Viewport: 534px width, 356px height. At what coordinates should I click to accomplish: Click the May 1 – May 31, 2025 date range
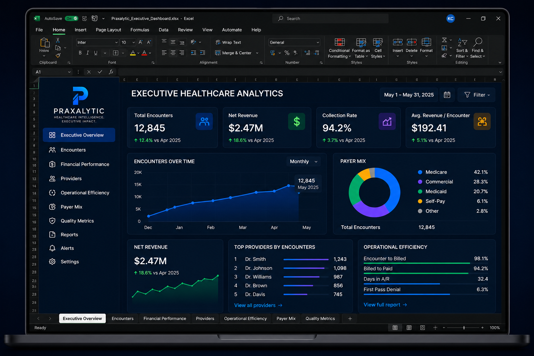click(409, 95)
